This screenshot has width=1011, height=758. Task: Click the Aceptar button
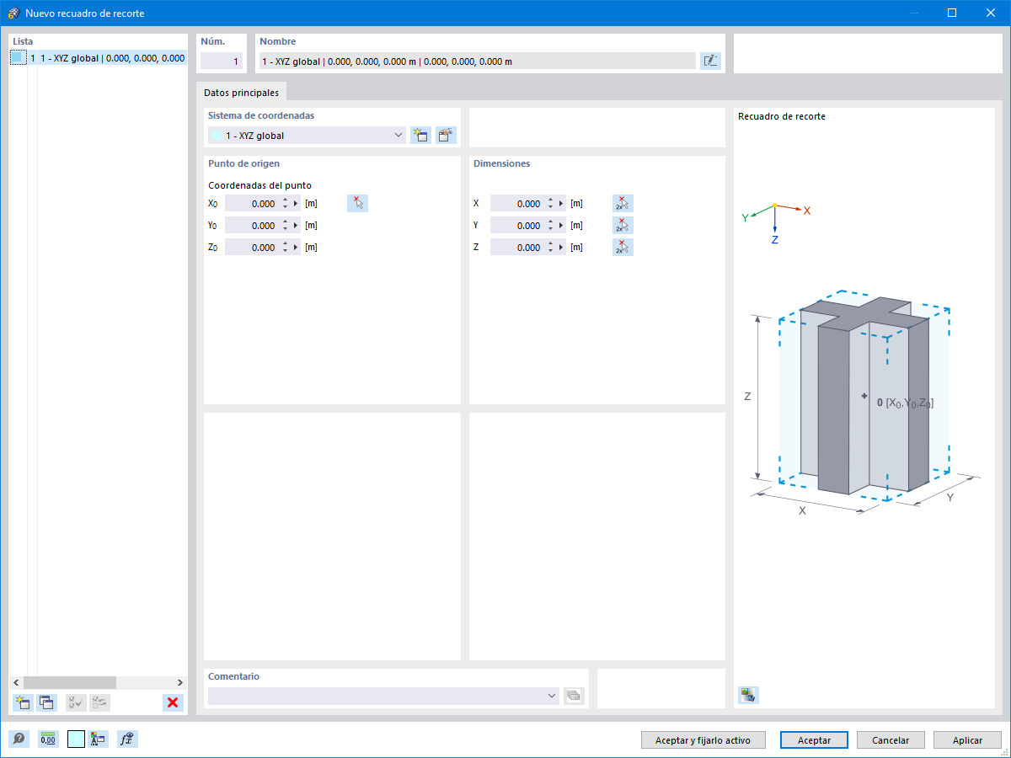814,740
